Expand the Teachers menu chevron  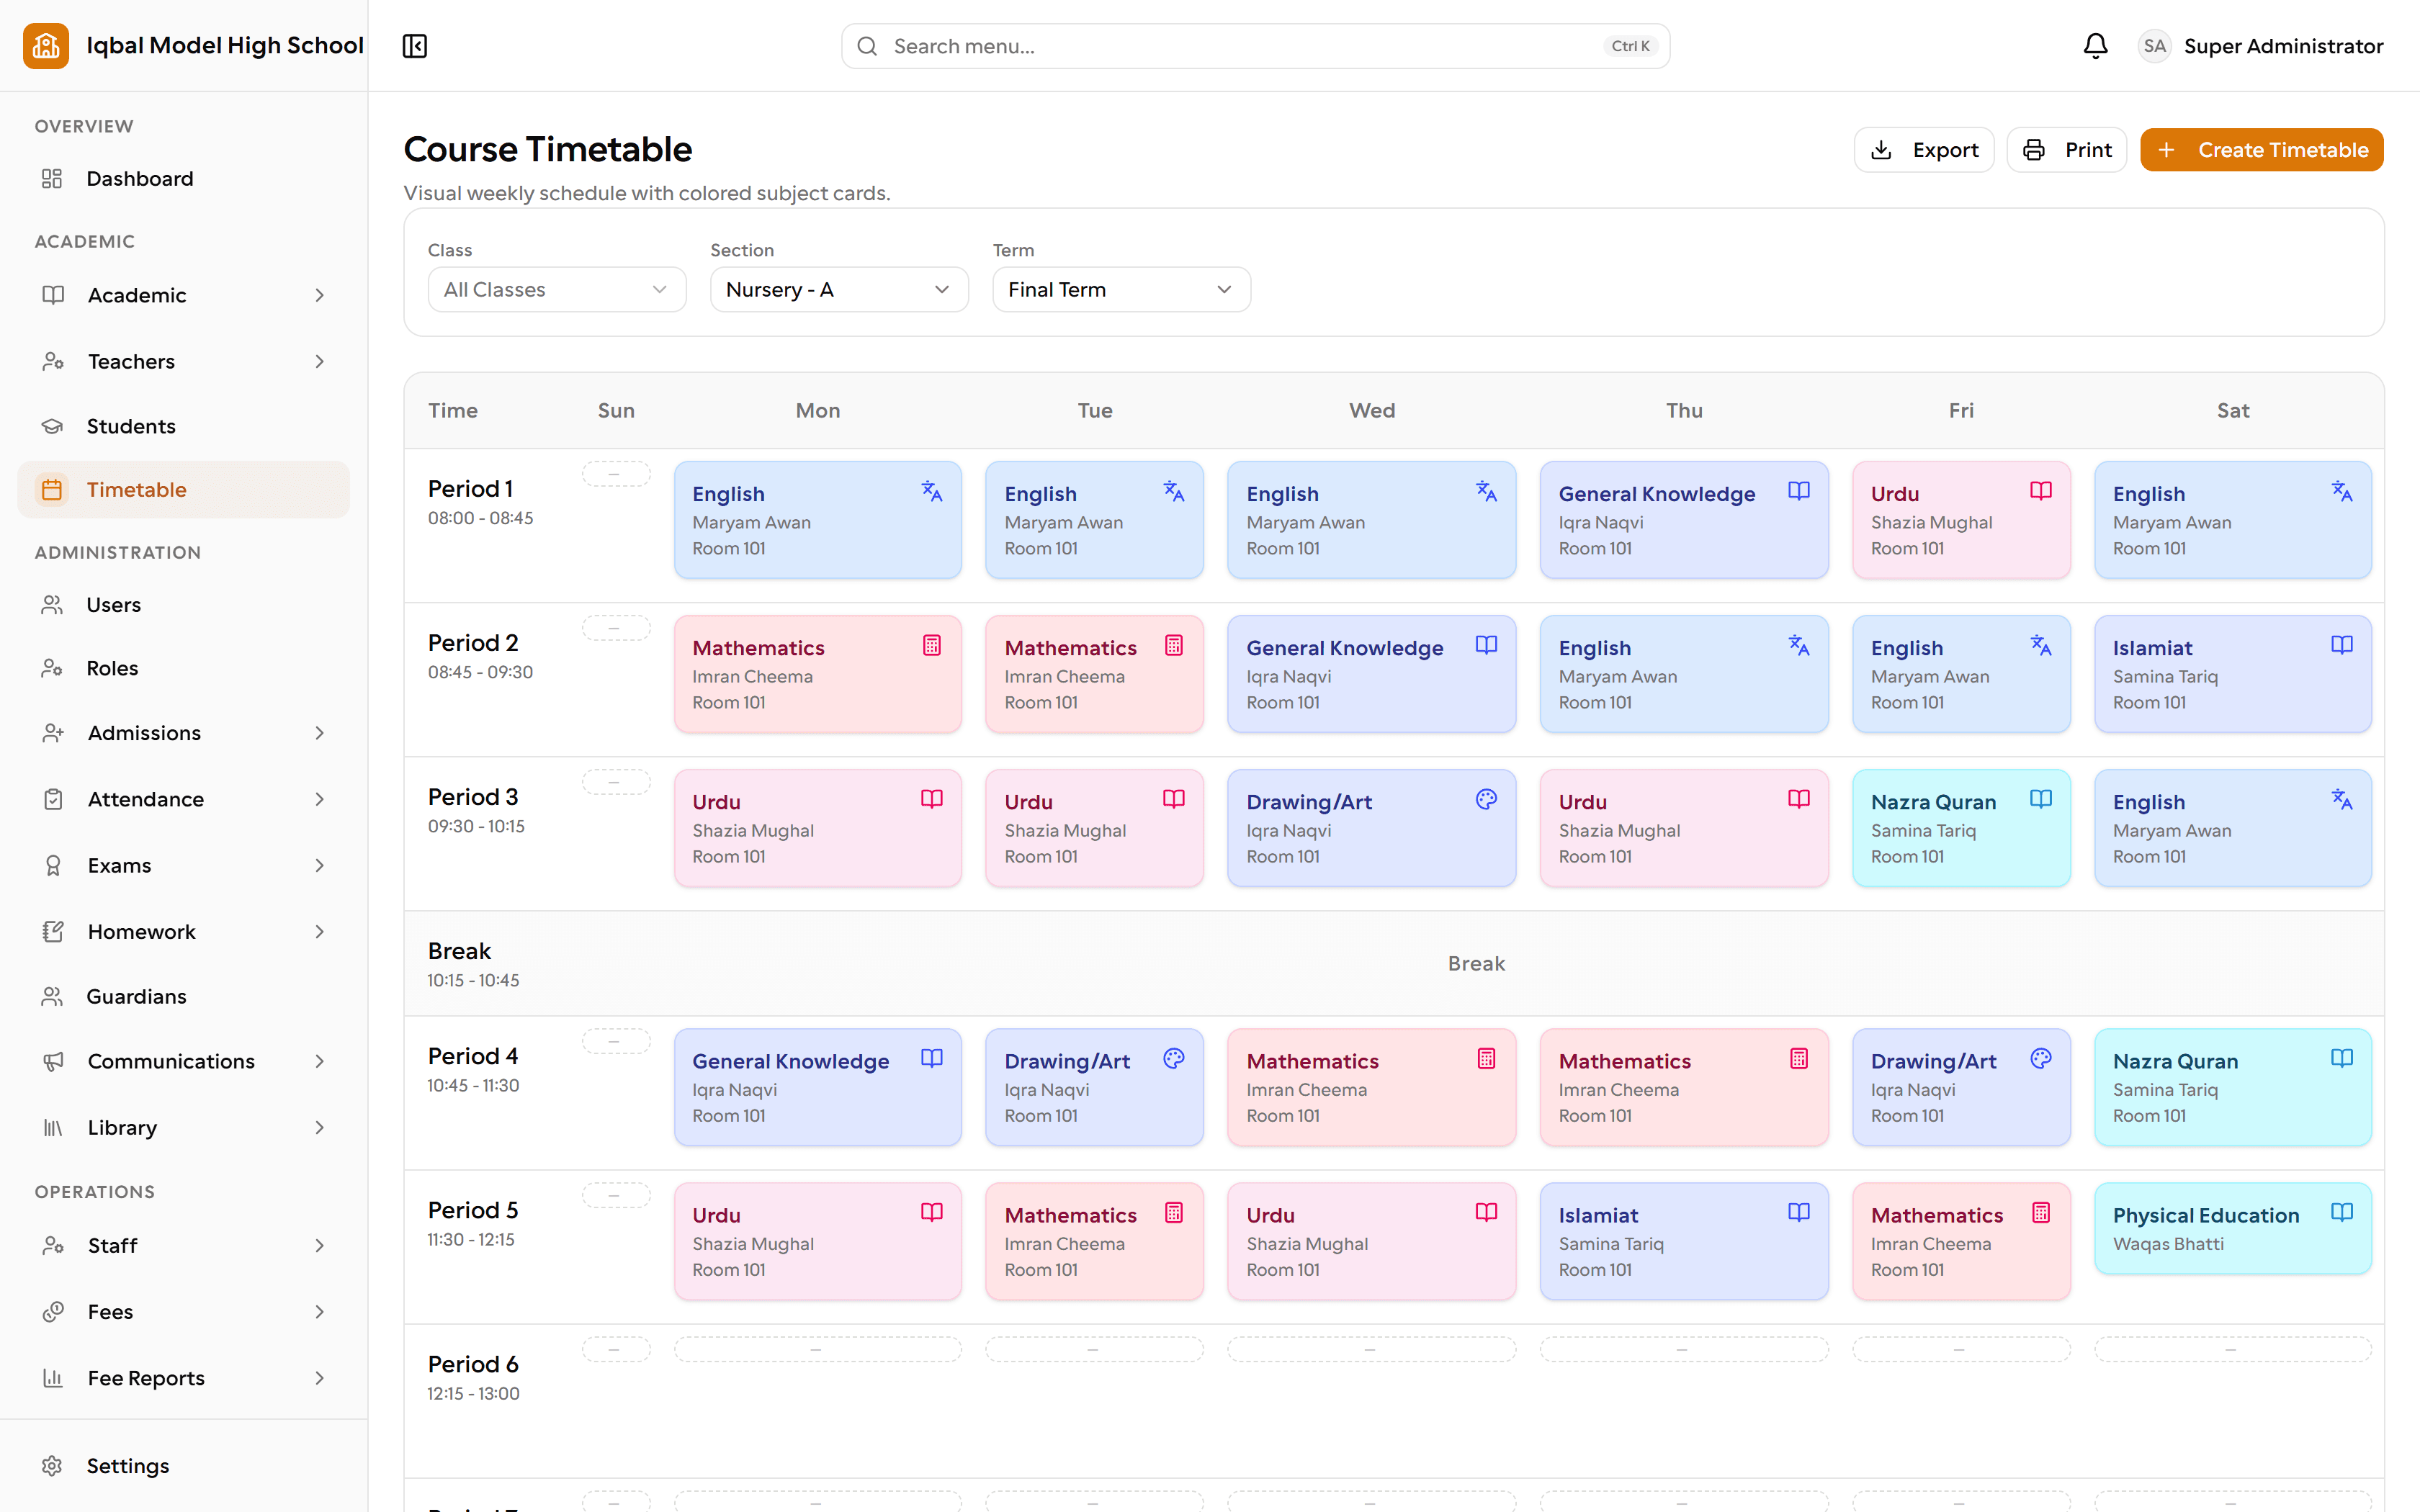pos(319,361)
